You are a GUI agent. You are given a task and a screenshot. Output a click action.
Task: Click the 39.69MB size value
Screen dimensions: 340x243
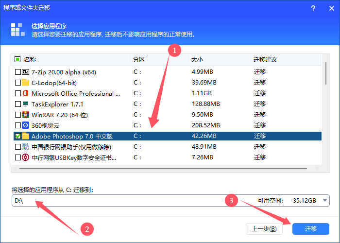pyautogui.click(x=204, y=82)
